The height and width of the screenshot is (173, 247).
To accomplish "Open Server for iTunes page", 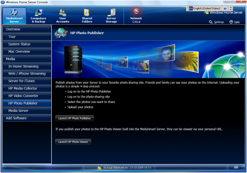I will [x=27, y=81].
